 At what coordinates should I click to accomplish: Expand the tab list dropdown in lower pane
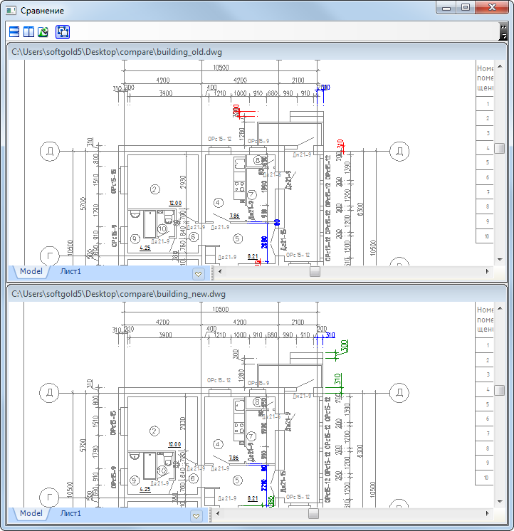tap(199, 515)
